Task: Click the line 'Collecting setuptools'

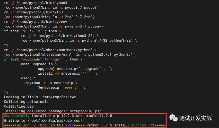Action: point(26,102)
